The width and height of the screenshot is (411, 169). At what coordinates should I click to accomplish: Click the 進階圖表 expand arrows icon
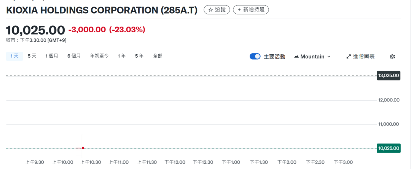[348, 57]
